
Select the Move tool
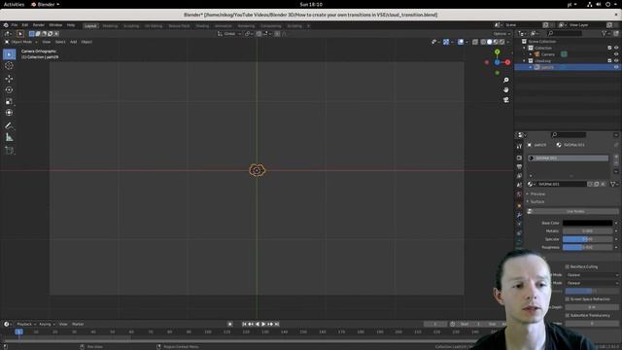9,79
